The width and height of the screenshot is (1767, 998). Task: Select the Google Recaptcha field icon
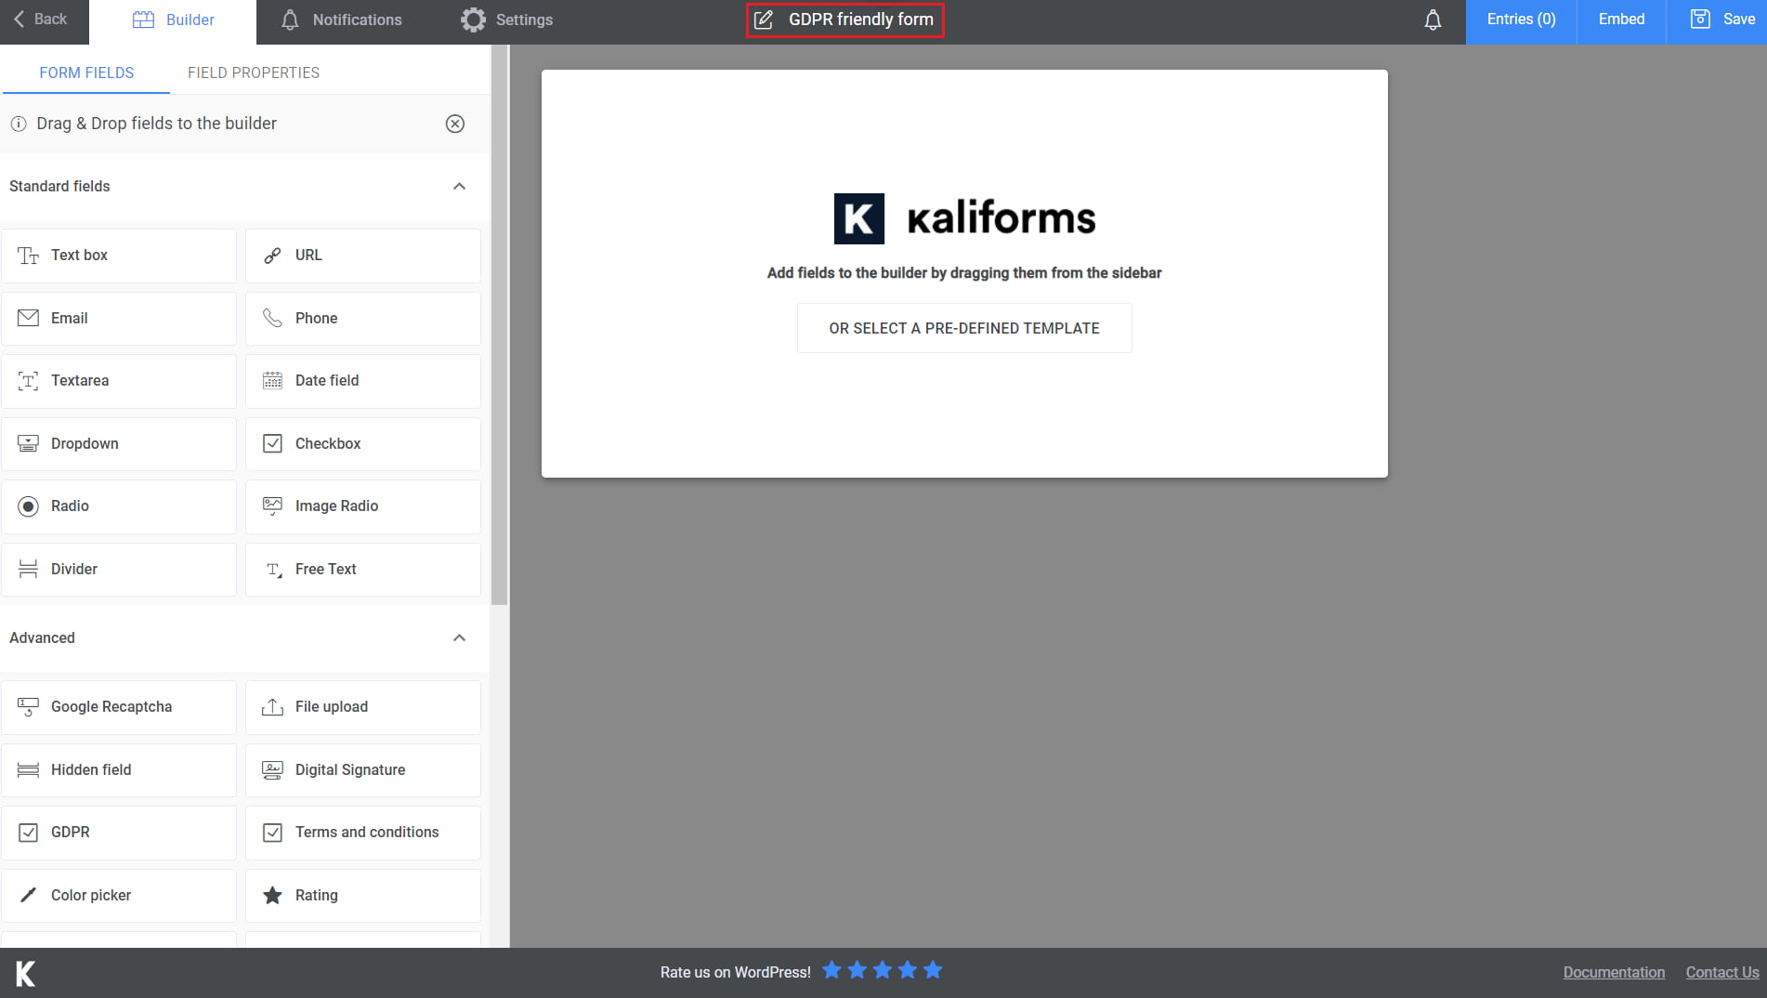pos(28,707)
